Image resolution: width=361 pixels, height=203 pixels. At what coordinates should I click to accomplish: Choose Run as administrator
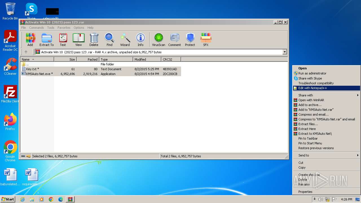pyautogui.click(x=327, y=73)
